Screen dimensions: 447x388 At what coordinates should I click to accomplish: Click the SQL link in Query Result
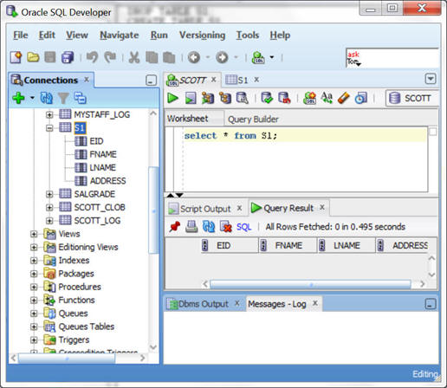click(x=243, y=227)
